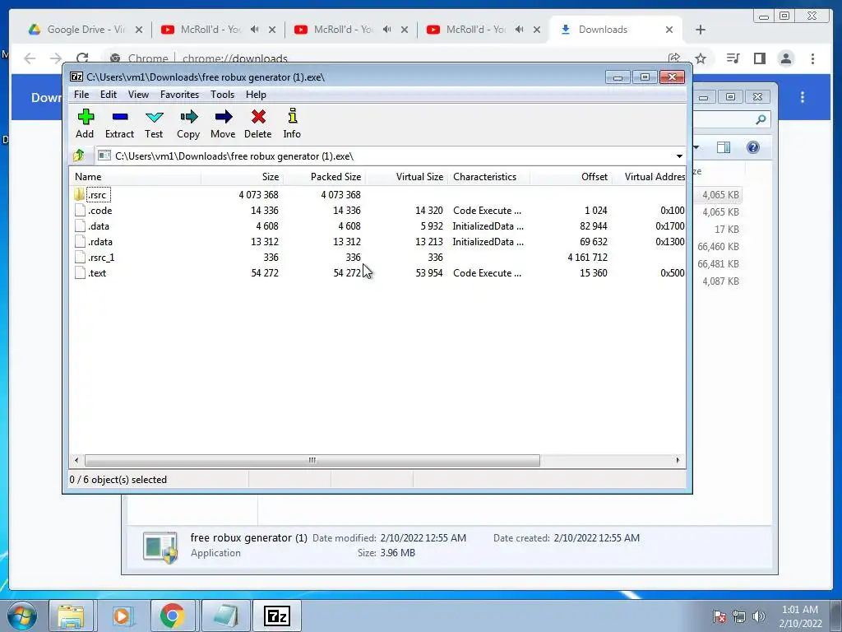Viewport: 842px width, 632px height.
Task: Sort by Characteristics column header
Action: [488, 177]
